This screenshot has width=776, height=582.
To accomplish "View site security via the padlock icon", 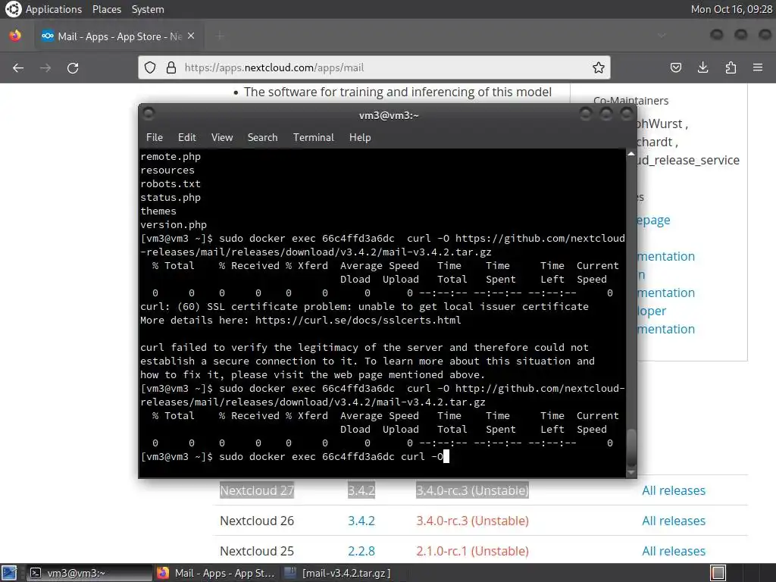I will tap(171, 67).
